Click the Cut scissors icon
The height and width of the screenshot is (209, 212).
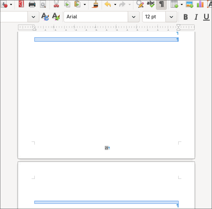point(56,4)
